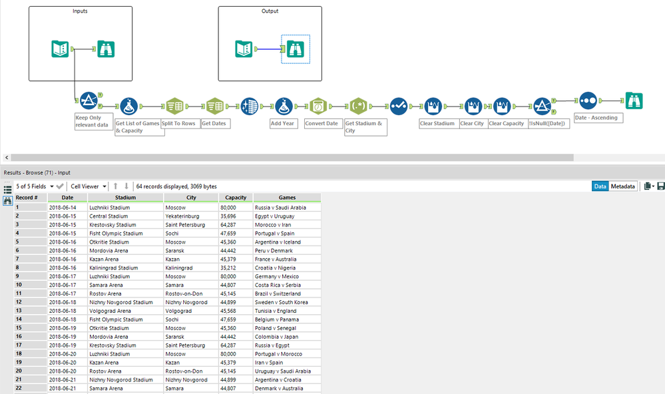Expand the Cell Viewer dropdown
This screenshot has height=394, width=665.
pyautogui.click(x=89, y=186)
